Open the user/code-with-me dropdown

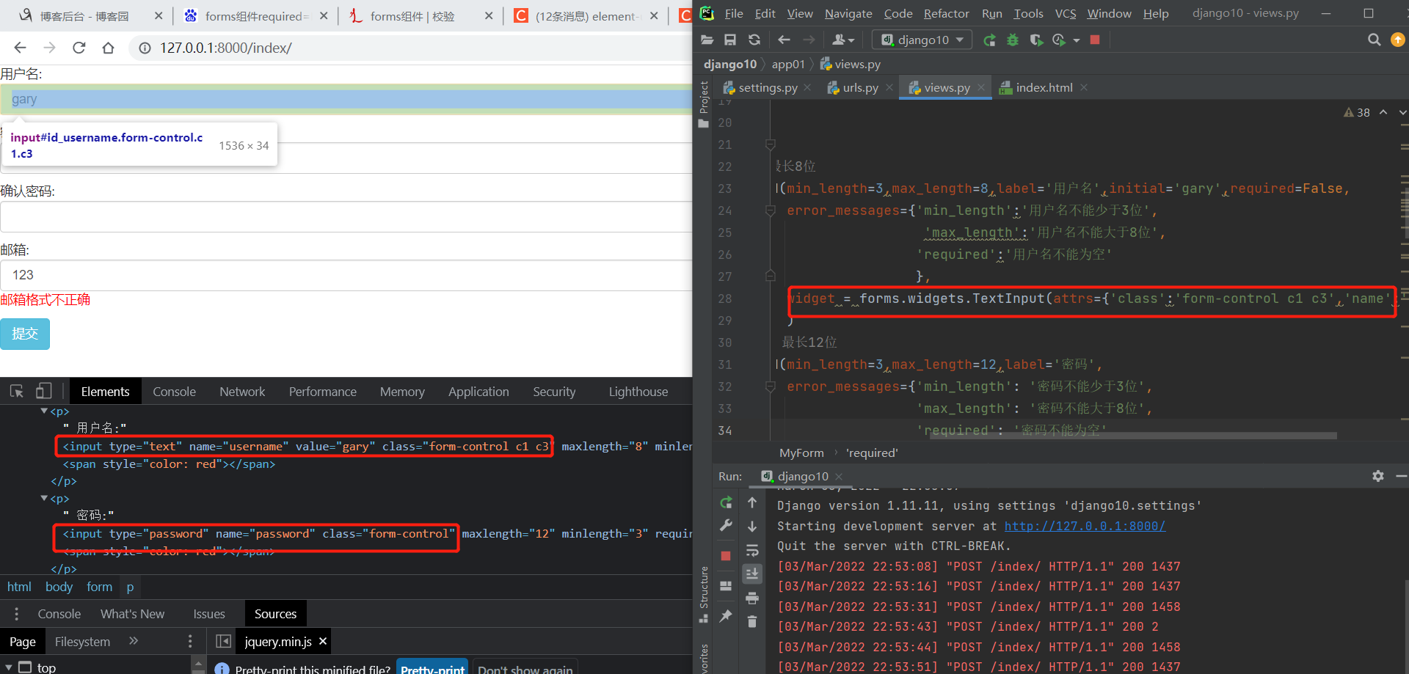pyautogui.click(x=843, y=40)
